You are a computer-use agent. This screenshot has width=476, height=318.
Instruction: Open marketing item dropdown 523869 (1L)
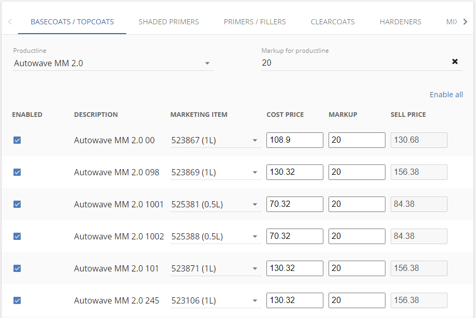click(215, 172)
